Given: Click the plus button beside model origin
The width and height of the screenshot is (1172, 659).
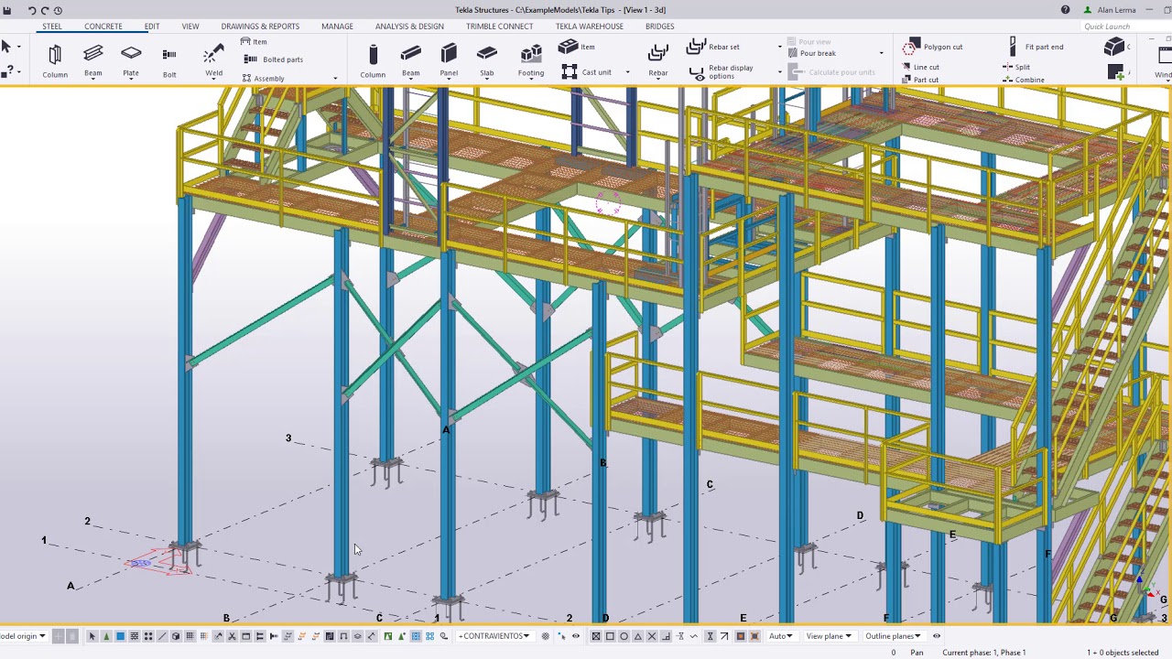Looking at the screenshot, I should pos(58,636).
